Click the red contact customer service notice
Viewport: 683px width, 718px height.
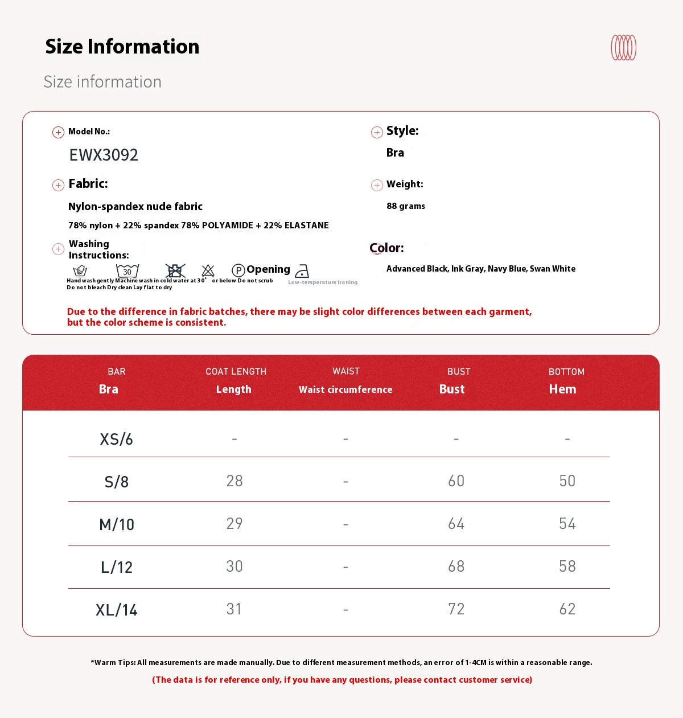[342, 680]
